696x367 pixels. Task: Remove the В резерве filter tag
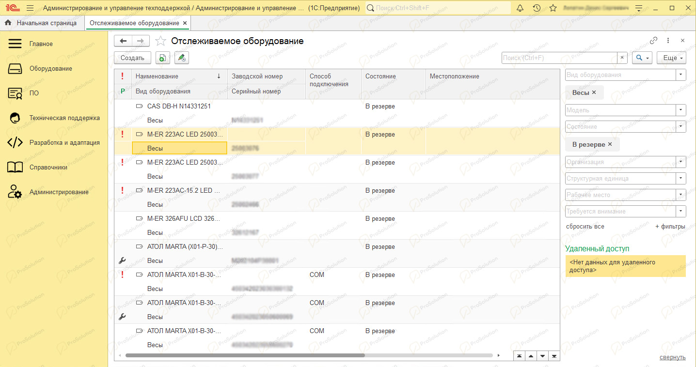[610, 144]
